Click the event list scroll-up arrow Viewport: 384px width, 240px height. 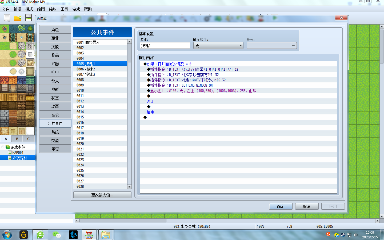point(129,41)
